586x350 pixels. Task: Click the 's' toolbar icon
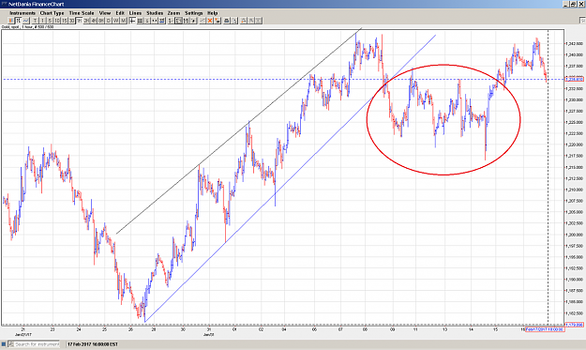tap(147, 21)
